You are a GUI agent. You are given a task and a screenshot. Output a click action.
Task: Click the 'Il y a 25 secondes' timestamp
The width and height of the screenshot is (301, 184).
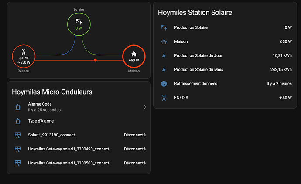(44, 110)
